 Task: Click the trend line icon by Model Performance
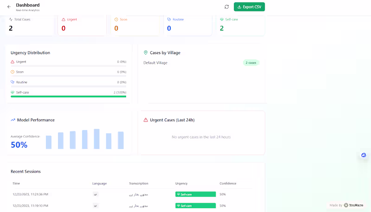(13, 120)
